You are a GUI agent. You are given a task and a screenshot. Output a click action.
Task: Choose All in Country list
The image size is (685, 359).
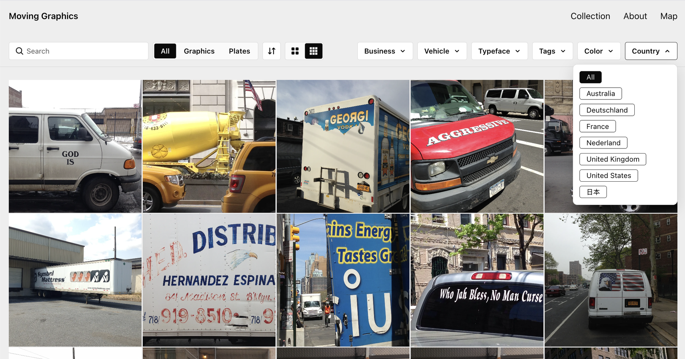click(590, 77)
